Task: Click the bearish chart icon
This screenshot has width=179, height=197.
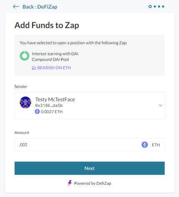Action: click(34, 68)
